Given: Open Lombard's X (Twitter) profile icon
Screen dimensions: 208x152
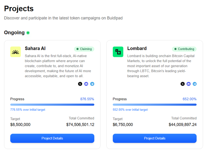Looking at the screenshot, I should tap(183, 84).
